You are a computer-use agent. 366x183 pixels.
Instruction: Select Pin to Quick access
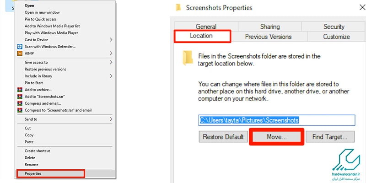click(x=41, y=19)
